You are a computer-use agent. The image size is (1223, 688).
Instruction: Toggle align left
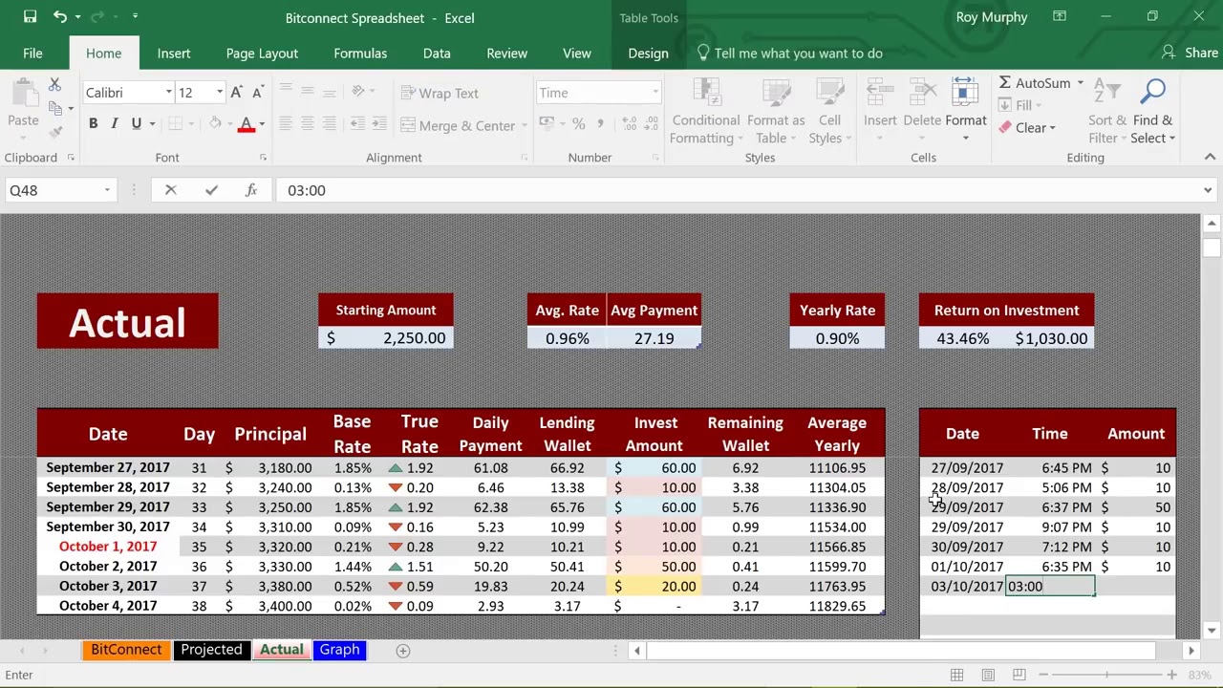286,123
